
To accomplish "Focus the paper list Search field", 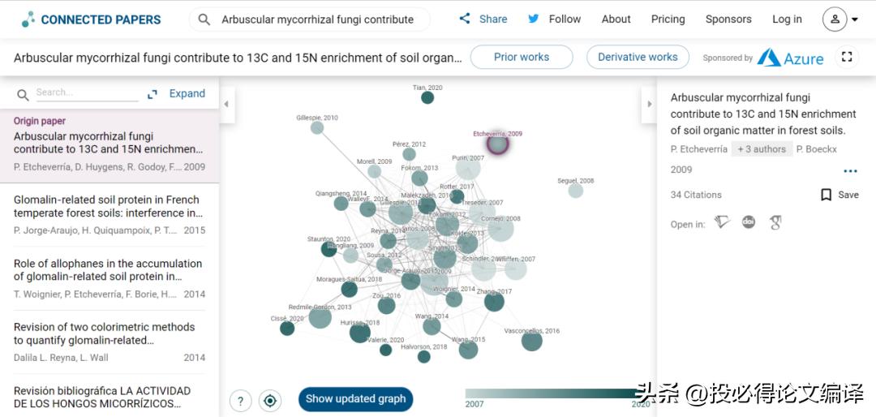I will (86, 93).
